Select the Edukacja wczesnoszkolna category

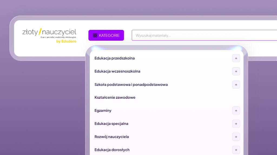pyautogui.click(x=117, y=71)
